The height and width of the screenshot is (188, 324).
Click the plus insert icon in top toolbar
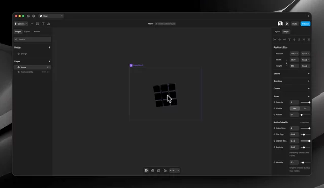click(32, 24)
